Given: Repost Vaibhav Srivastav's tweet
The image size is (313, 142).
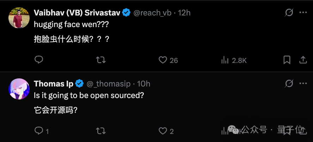Looking at the screenshot, I should click(101, 60).
